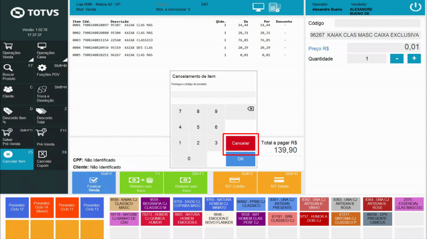Image resolution: width=427 pixels, height=239 pixels.
Task: Open Presentes Ciclo 12 category
Action: click(x=17, y=208)
